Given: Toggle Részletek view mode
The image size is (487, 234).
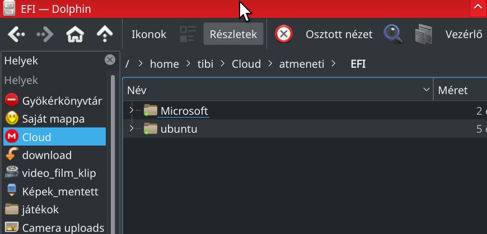Looking at the screenshot, I should click(x=233, y=34).
